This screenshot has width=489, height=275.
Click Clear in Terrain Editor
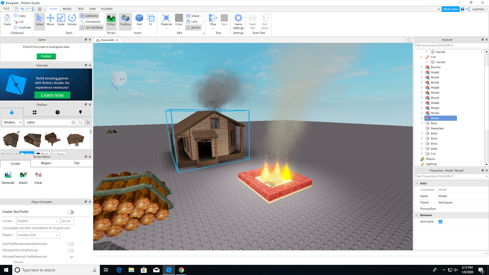tap(39, 178)
